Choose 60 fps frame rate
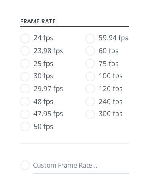 [90, 51]
